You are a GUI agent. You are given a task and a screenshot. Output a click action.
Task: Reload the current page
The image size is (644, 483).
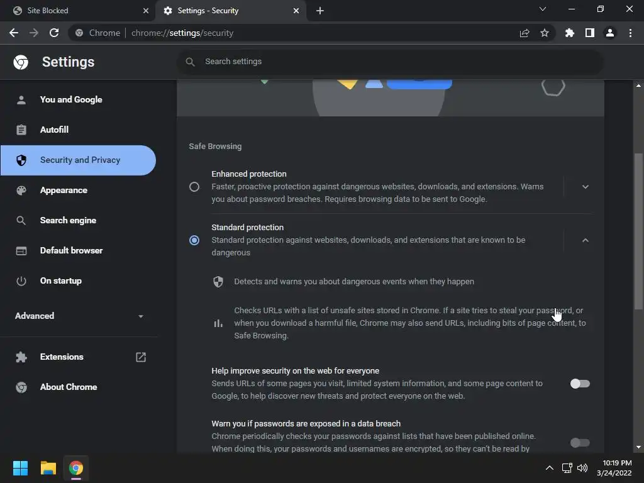tap(54, 33)
